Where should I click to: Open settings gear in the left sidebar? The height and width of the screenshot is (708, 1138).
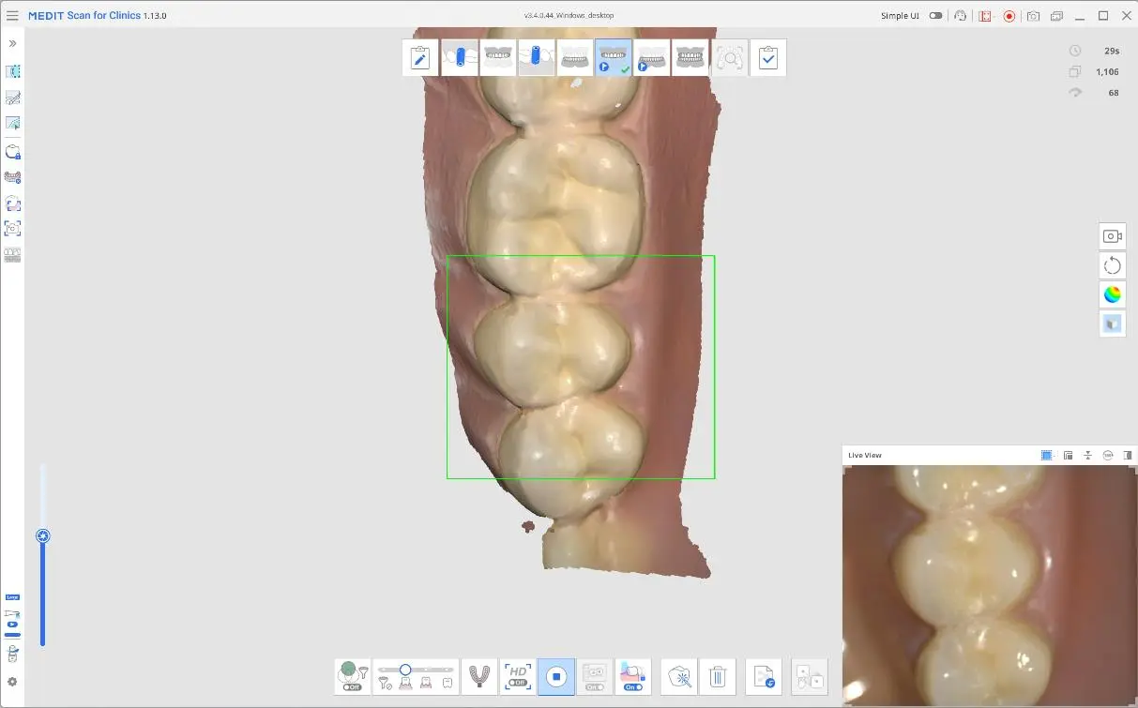(13, 682)
